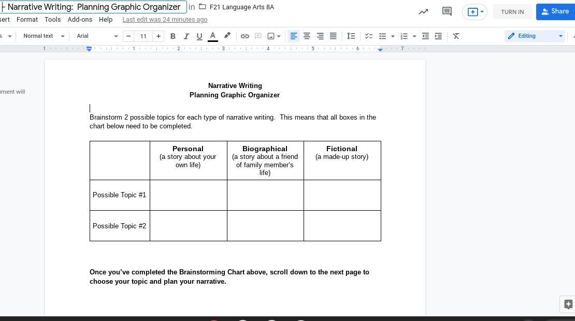The width and height of the screenshot is (575, 321).
Task: Toggle underline formatting
Action: [x=199, y=36]
